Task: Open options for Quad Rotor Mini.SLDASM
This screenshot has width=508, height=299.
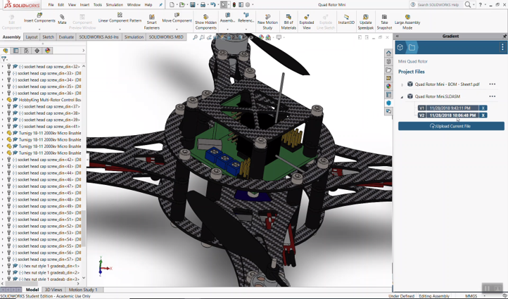Action: point(493,96)
